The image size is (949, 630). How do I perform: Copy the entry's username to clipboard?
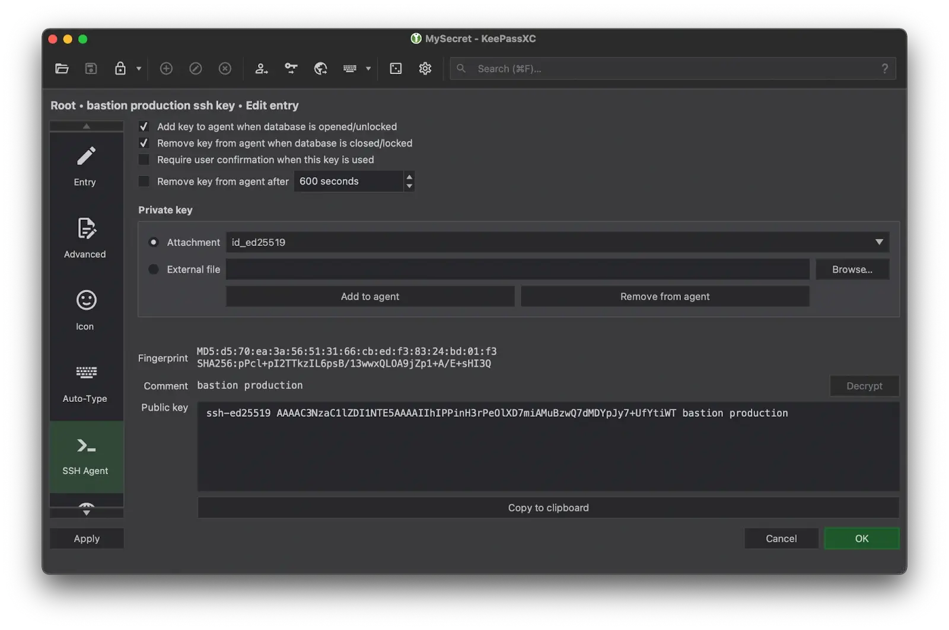point(261,68)
